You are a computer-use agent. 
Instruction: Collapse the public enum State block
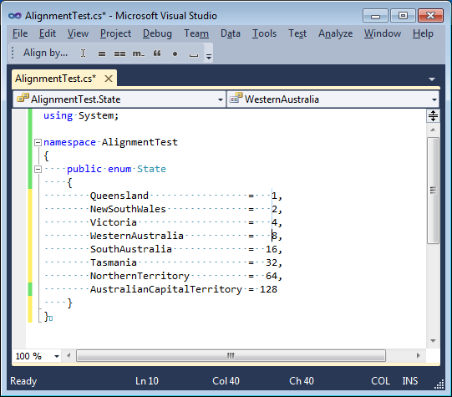coord(38,169)
